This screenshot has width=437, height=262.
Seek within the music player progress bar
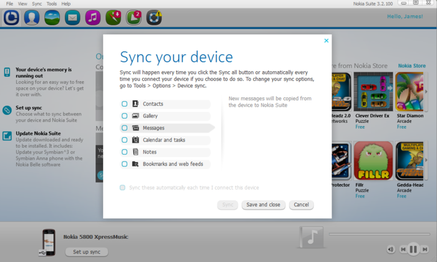click(x=380, y=234)
